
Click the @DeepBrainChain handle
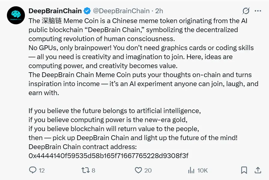[x=121, y=11]
